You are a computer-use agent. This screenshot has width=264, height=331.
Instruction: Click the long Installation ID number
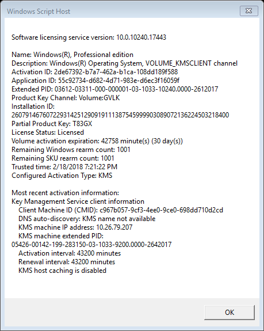click(x=120, y=115)
